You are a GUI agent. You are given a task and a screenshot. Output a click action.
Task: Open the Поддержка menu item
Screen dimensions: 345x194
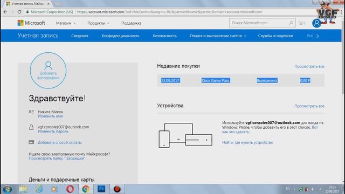click(132, 23)
